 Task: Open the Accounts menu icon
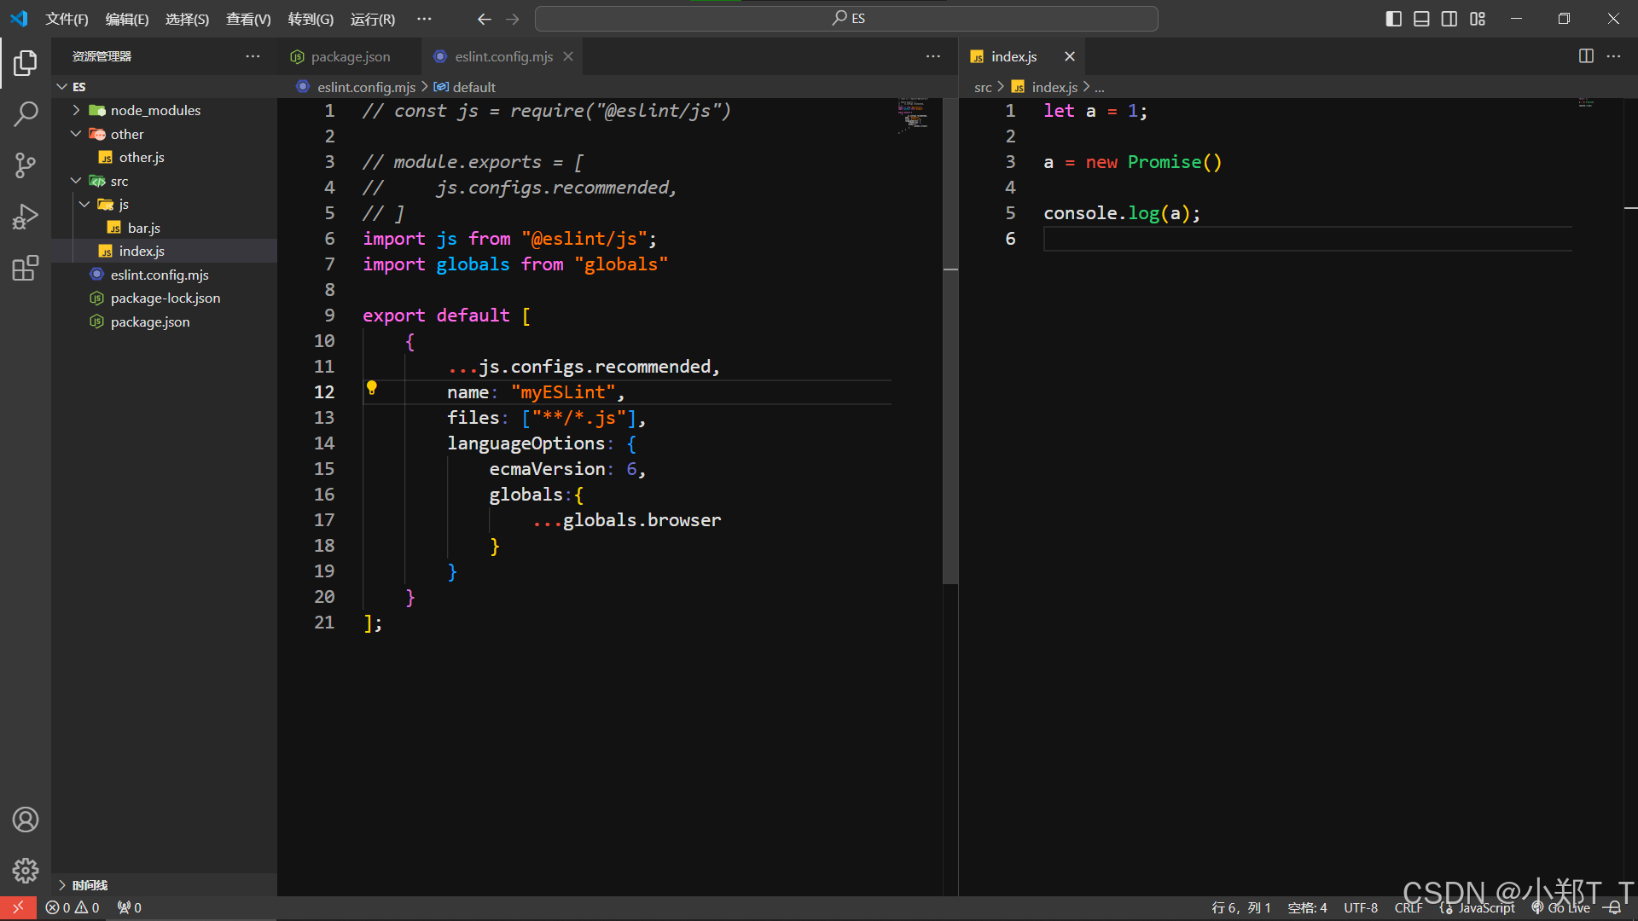coord(26,820)
